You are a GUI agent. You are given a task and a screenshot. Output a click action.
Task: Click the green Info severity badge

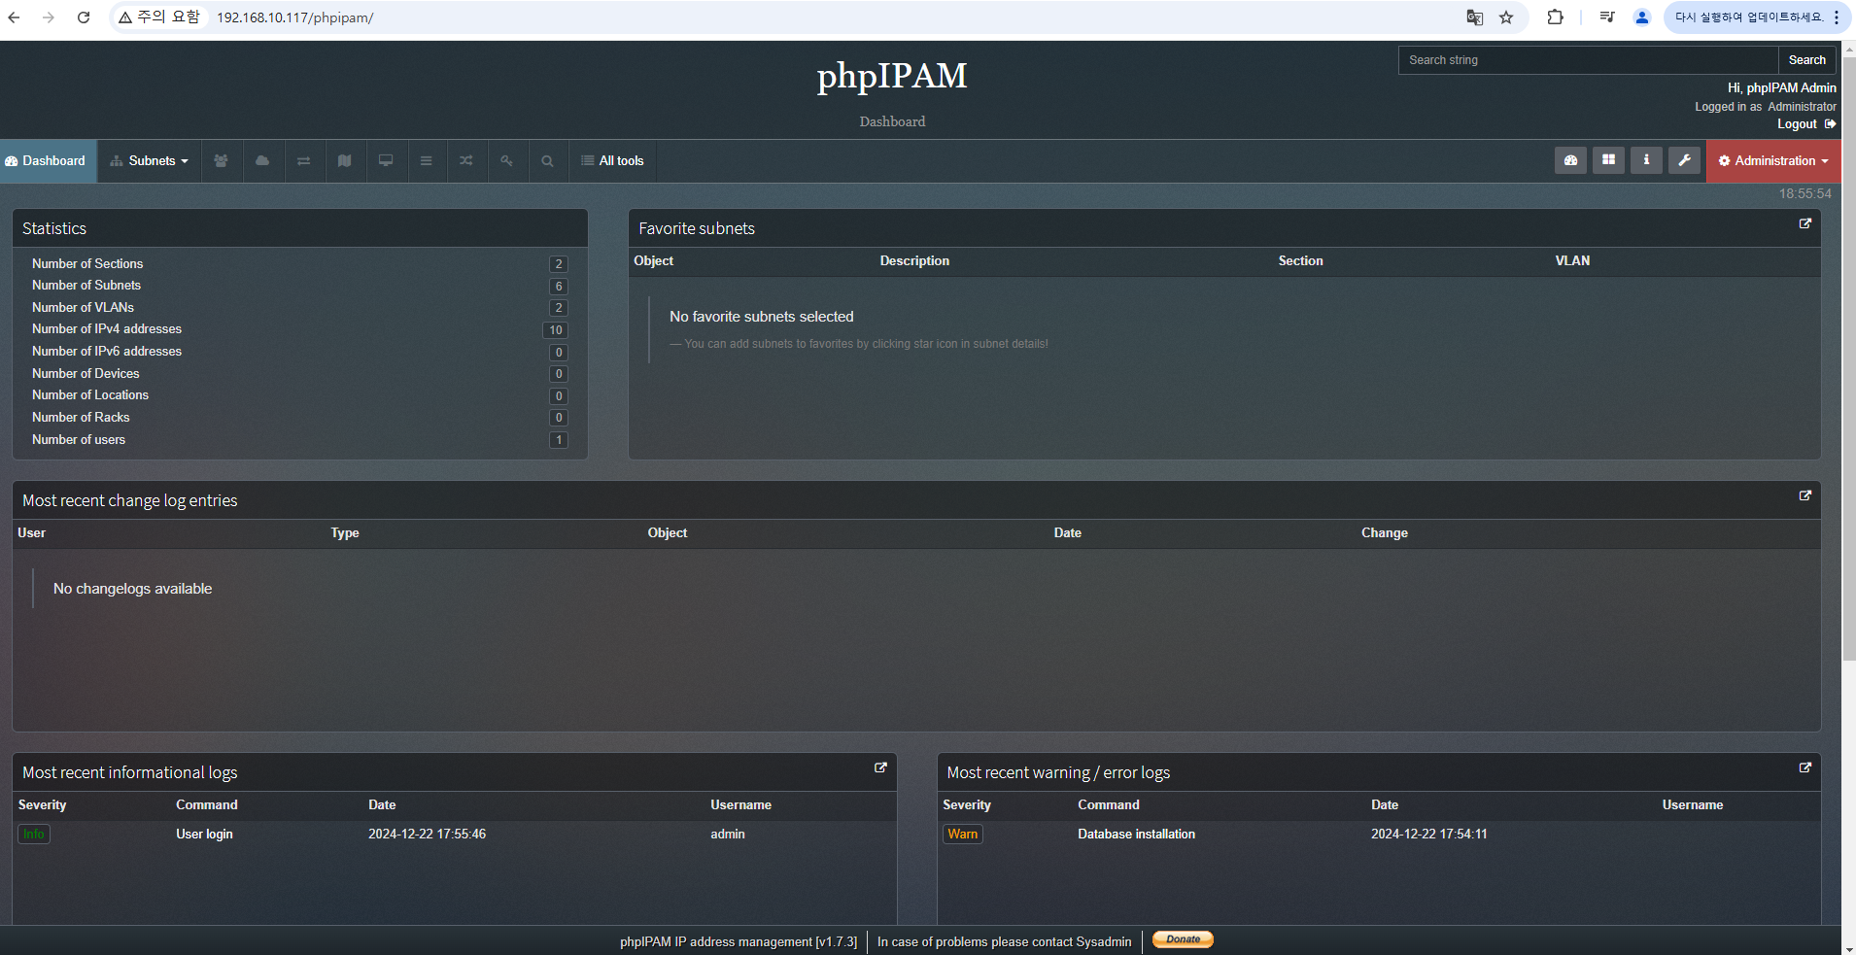[34, 835]
